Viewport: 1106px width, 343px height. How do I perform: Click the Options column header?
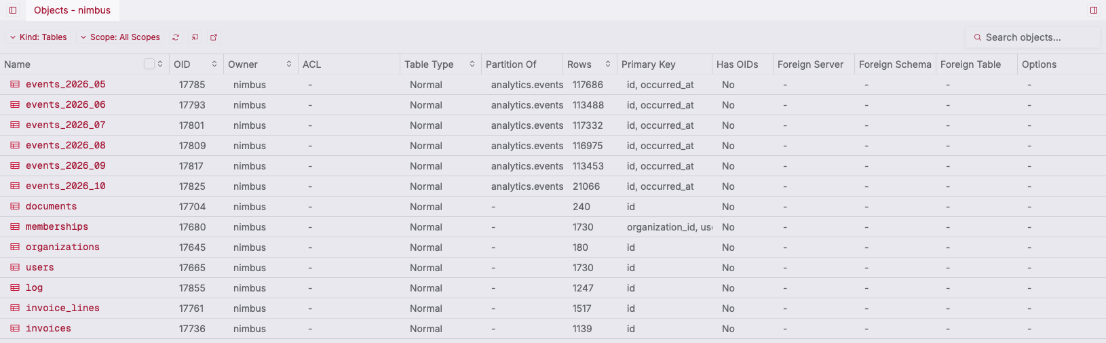[1061, 64]
